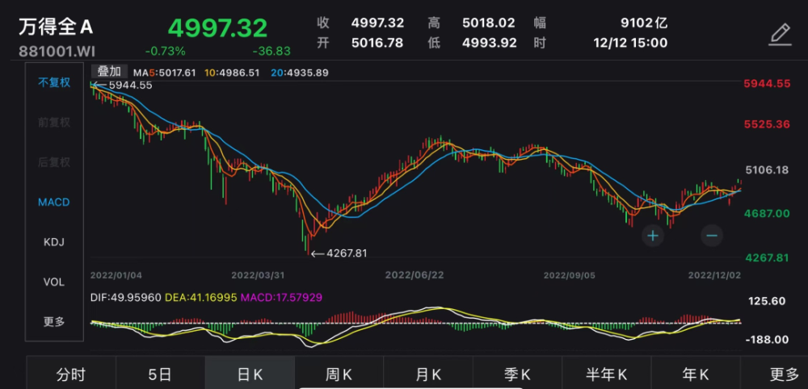Open the 叠加 overlay button
Viewport: 808px width, 389px height.
109,72
